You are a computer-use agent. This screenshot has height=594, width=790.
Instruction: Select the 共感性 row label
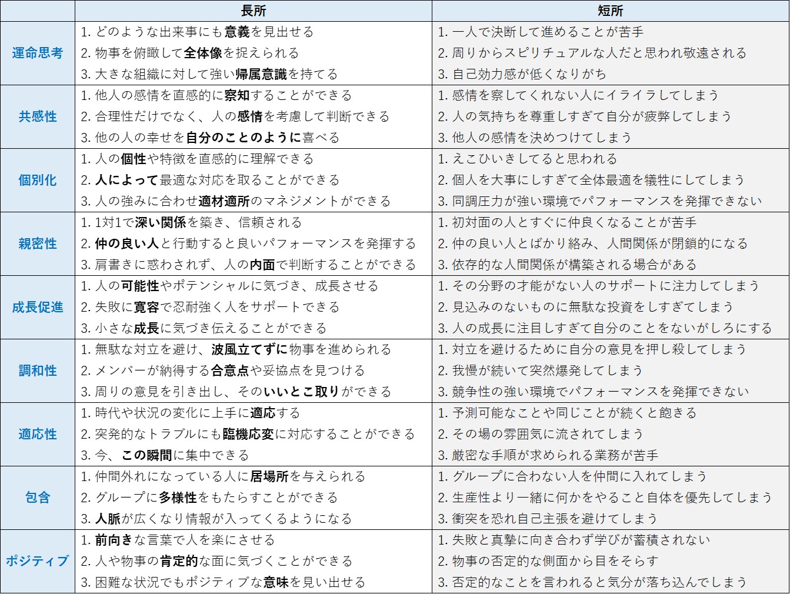pos(38,116)
